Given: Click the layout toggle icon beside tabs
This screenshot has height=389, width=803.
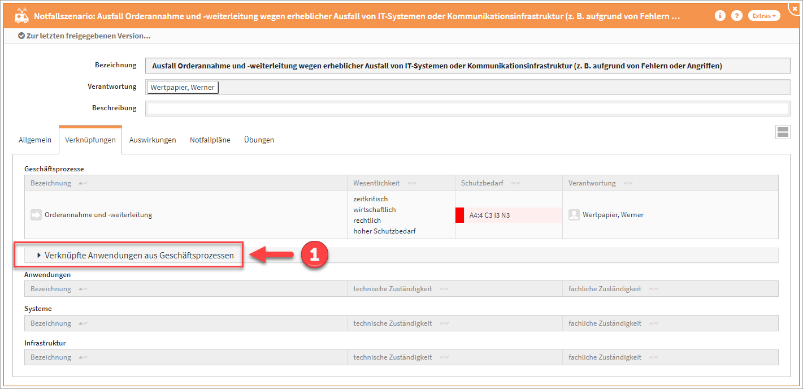Looking at the screenshot, I should pos(783,132).
